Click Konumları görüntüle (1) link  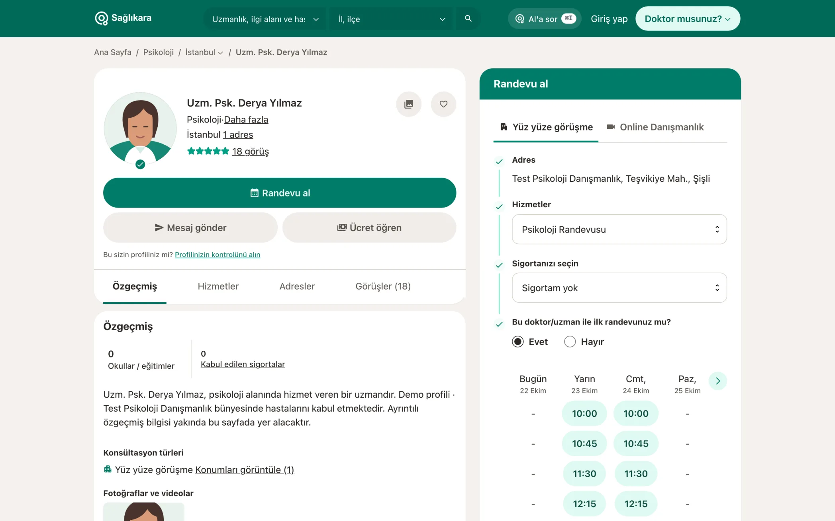245,470
